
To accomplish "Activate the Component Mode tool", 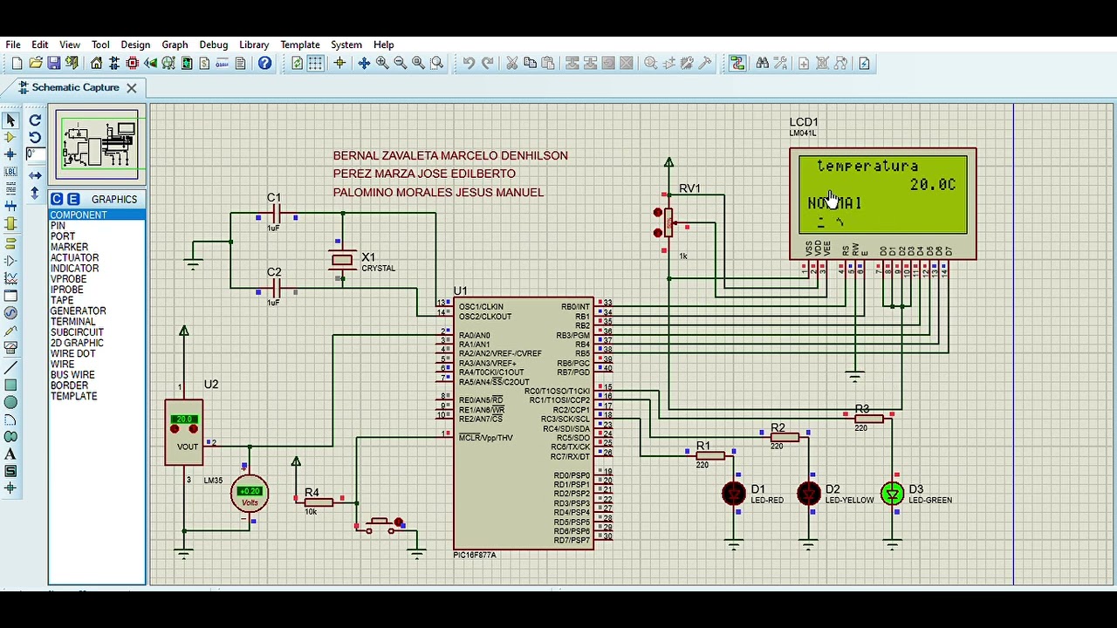I will point(10,137).
